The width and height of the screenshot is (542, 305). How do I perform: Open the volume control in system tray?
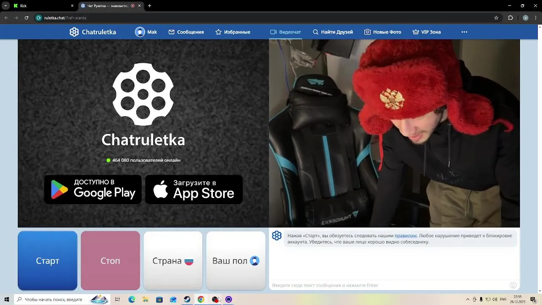495,299
